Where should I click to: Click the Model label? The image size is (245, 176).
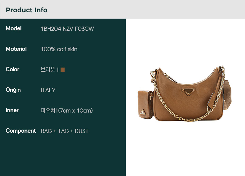(x=14, y=29)
